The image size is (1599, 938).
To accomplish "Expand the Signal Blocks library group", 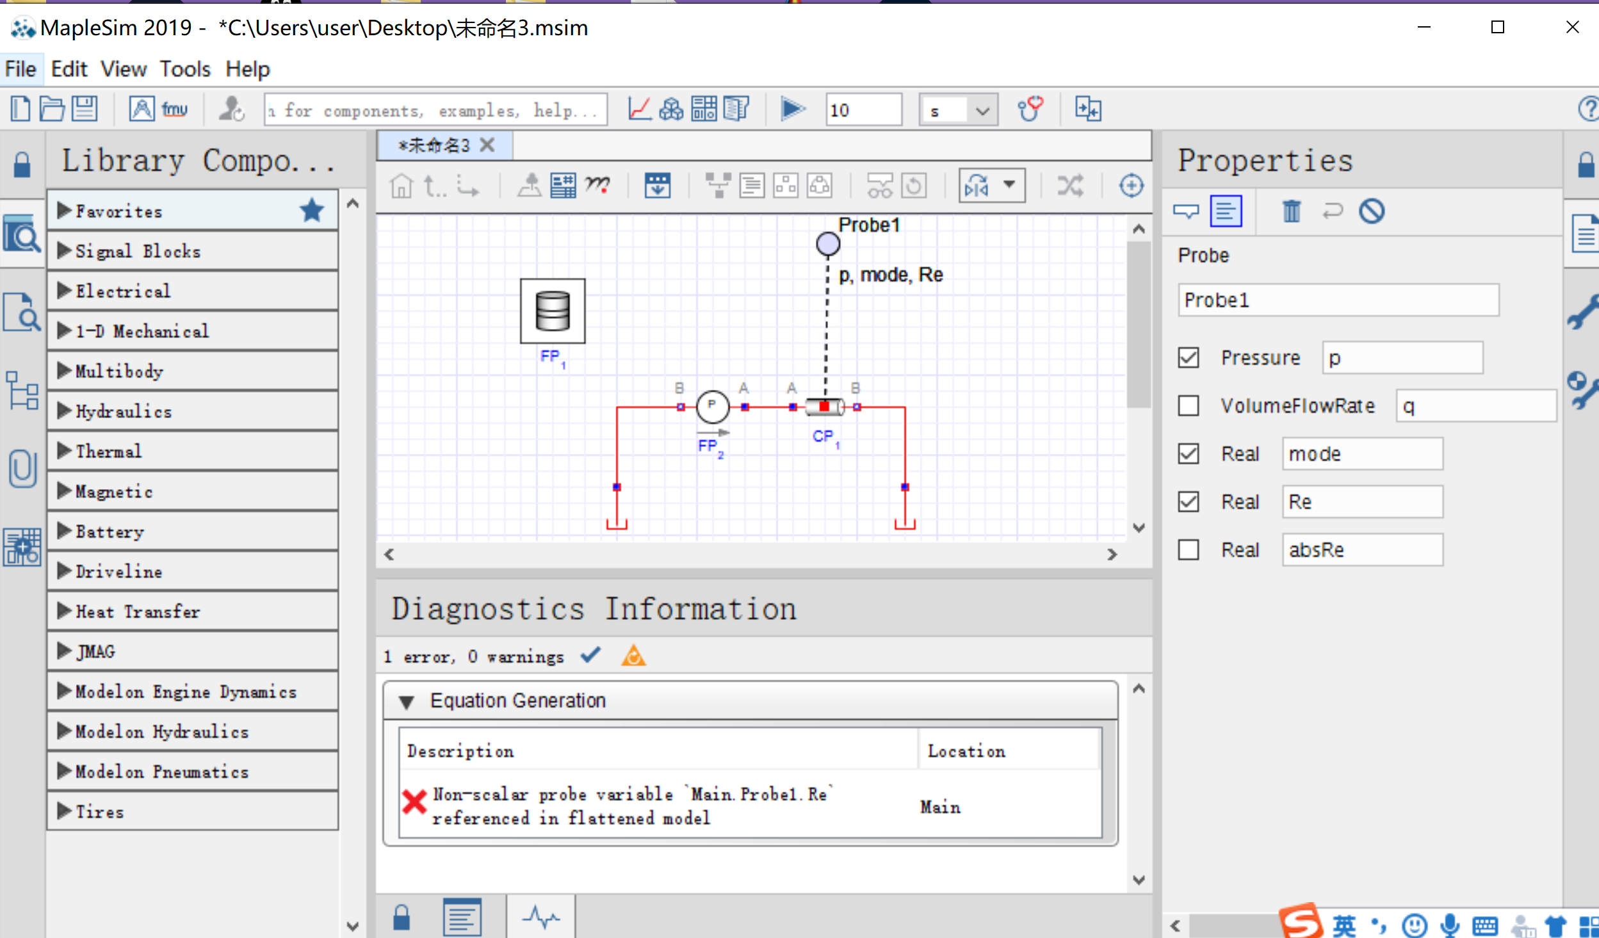I will tap(192, 250).
